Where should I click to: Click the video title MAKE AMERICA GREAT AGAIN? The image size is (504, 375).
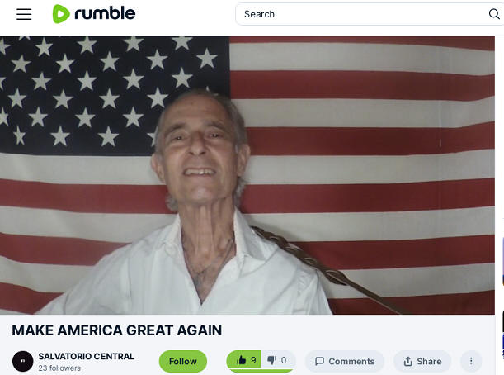coord(117,330)
